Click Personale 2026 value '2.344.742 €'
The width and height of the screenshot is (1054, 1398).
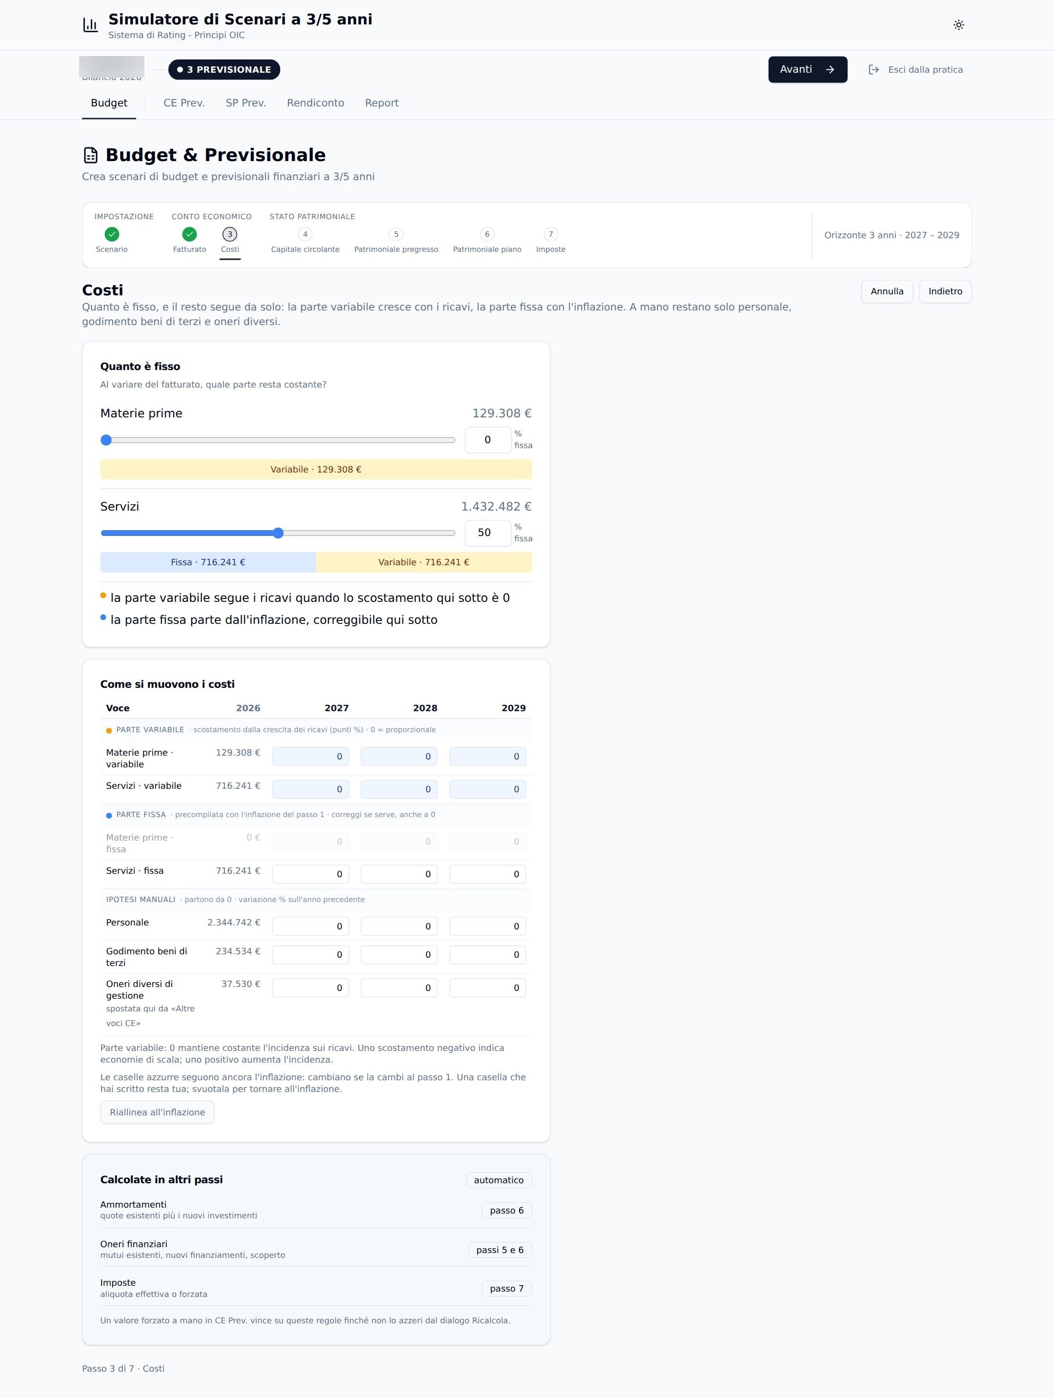click(234, 923)
